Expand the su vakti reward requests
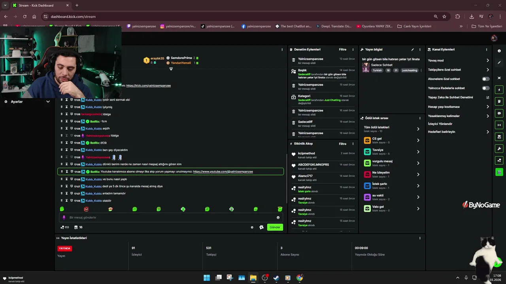The width and height of the screenshot is (506, 284). 418,197
